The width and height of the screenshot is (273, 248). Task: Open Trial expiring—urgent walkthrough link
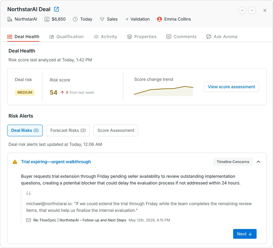click(x=56, y=162)
